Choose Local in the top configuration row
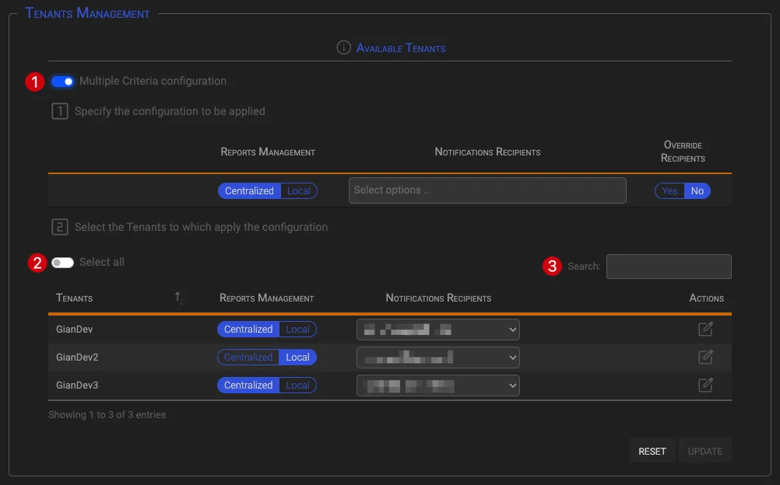Viewport: 780px width, 485px height. (x=298, y=191)
